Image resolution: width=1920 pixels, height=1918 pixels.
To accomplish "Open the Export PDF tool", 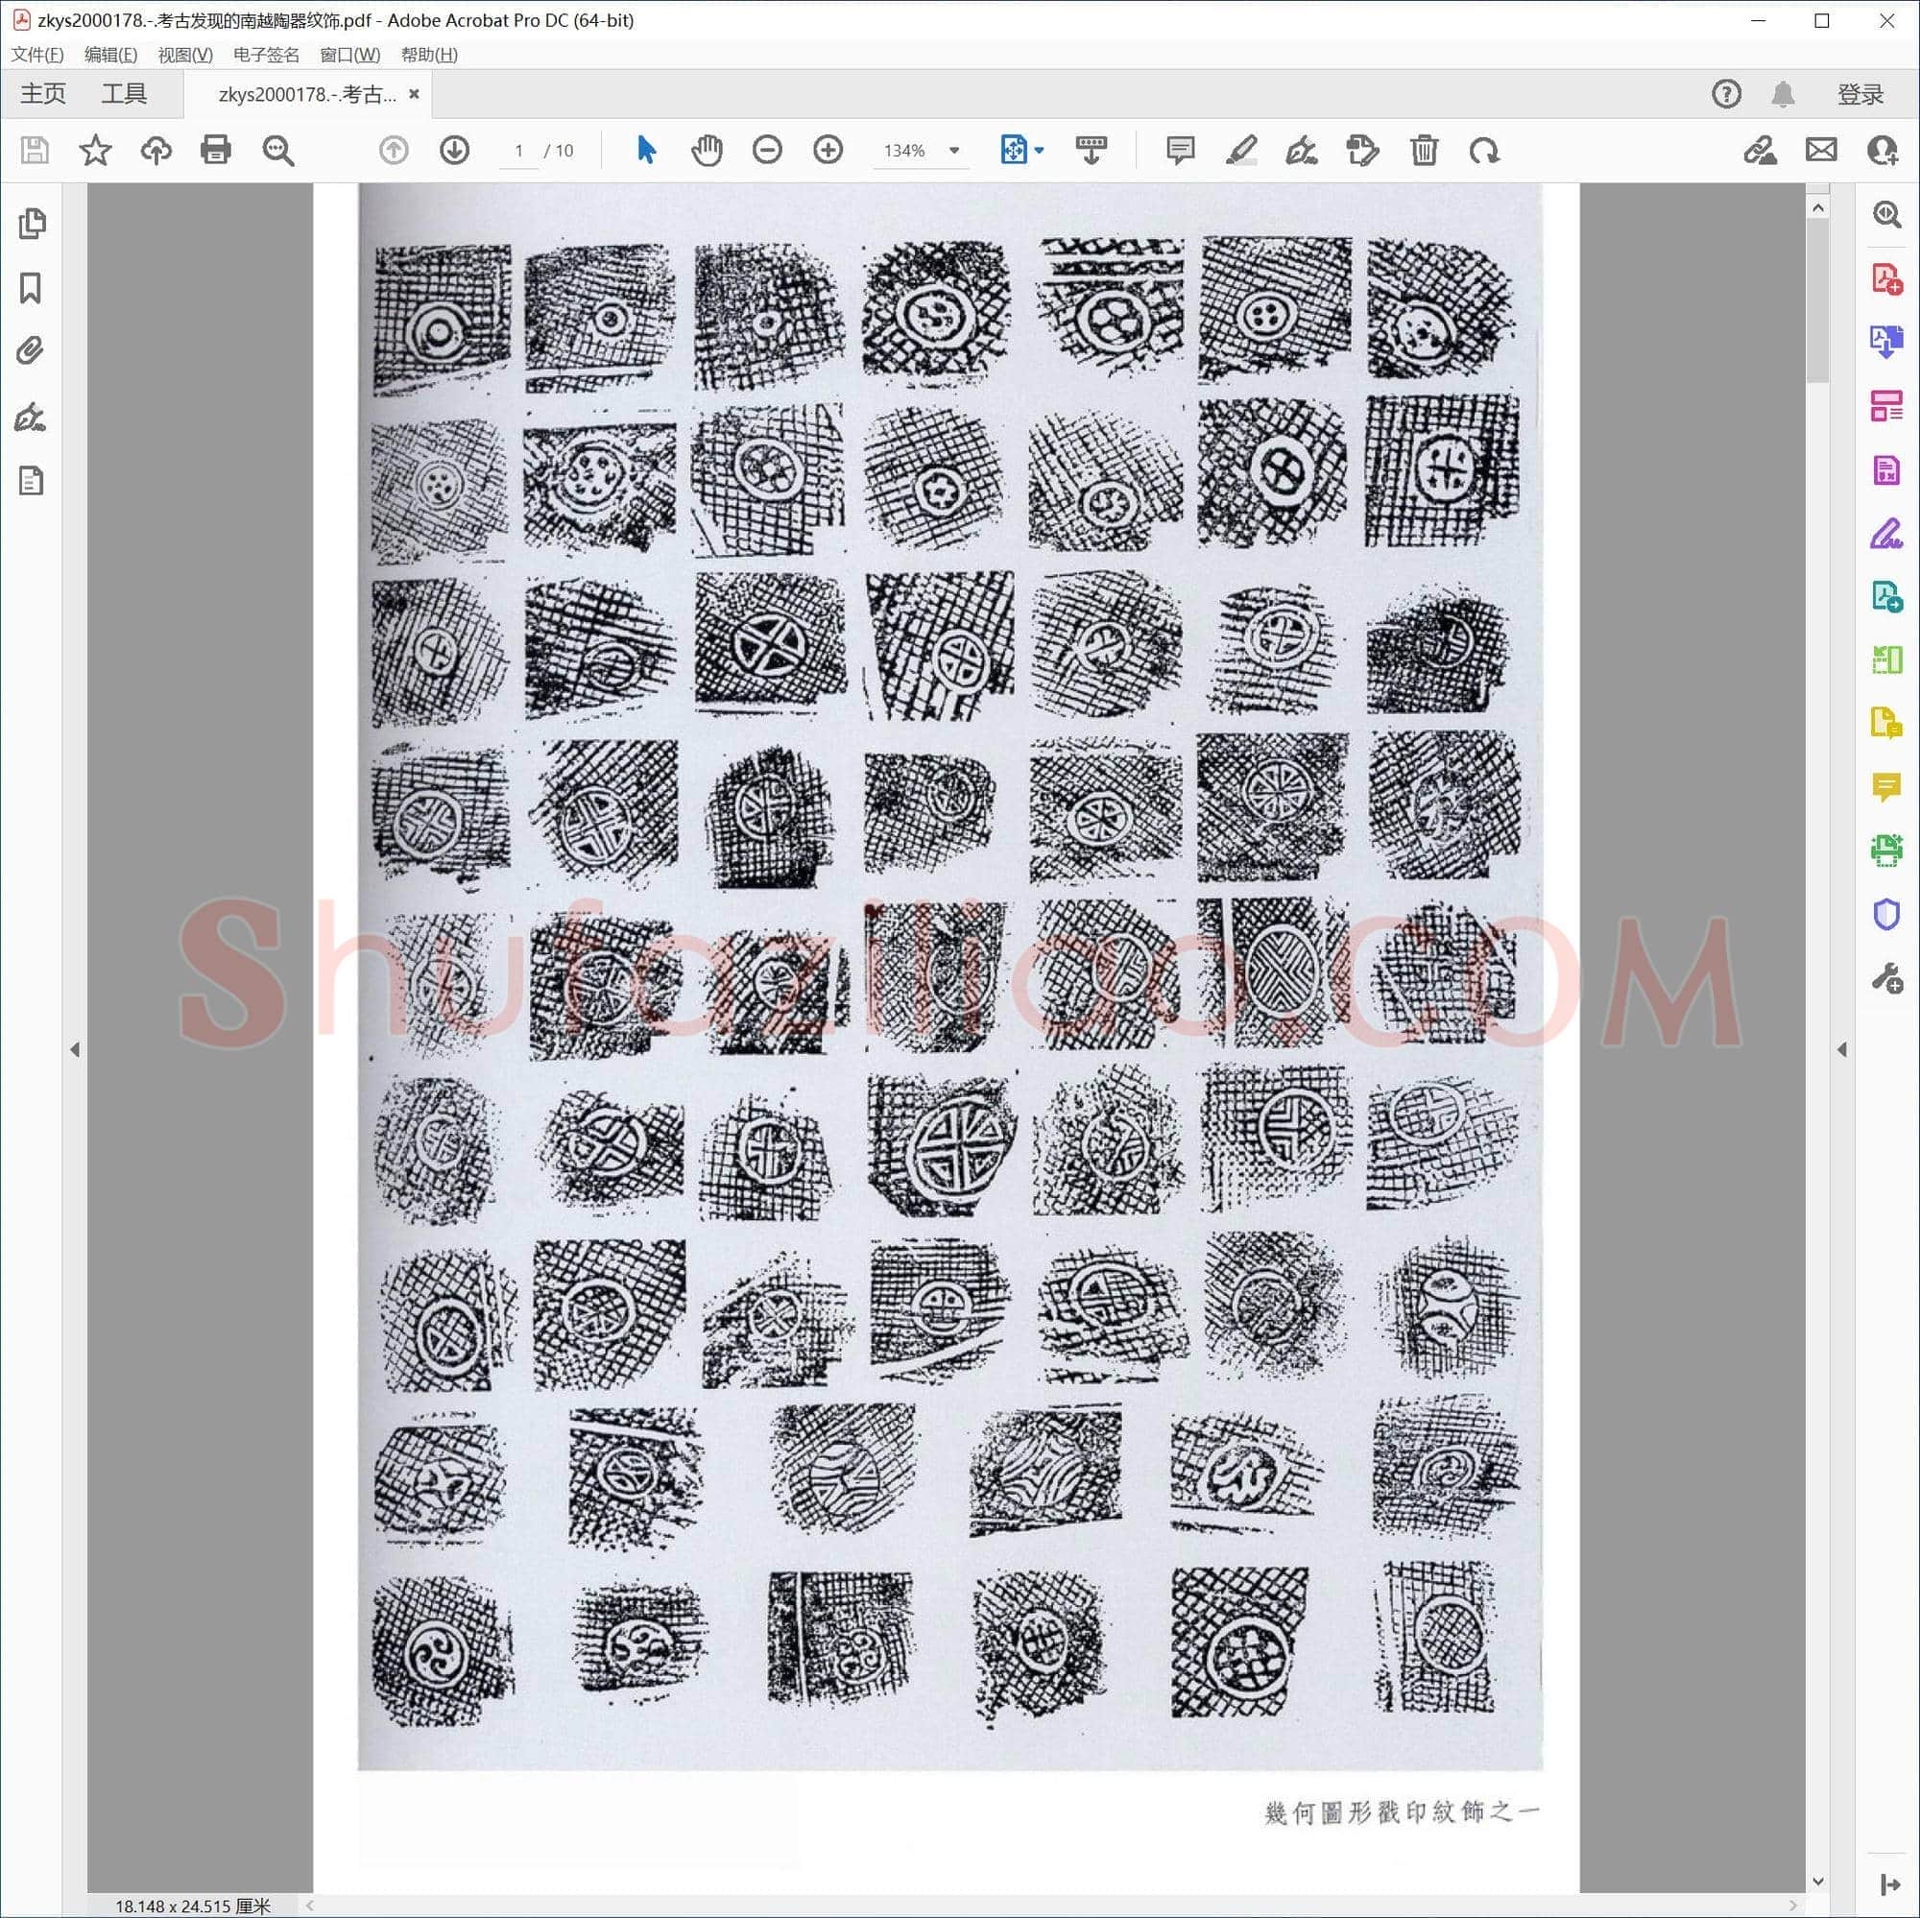I will click(1886, 342).
